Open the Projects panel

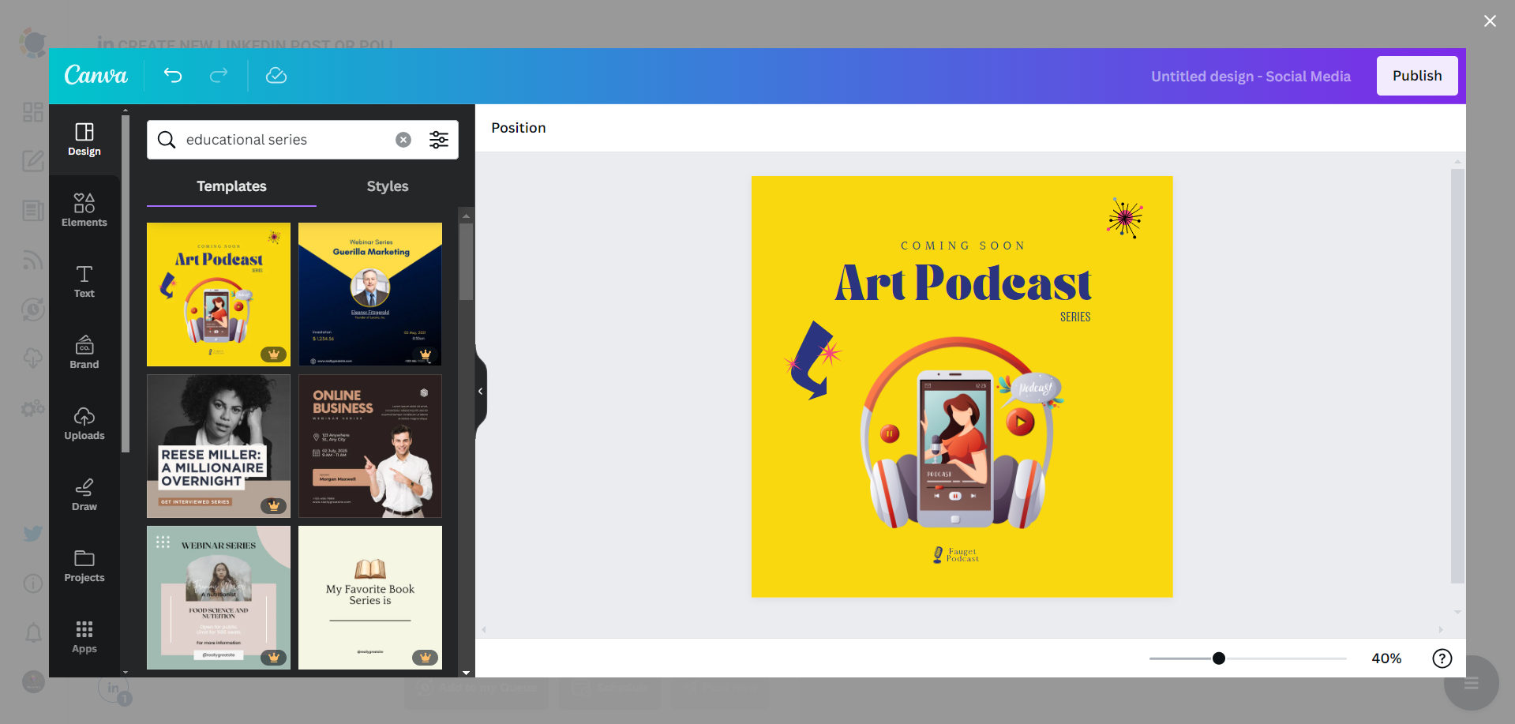click(x=84, y=565)
